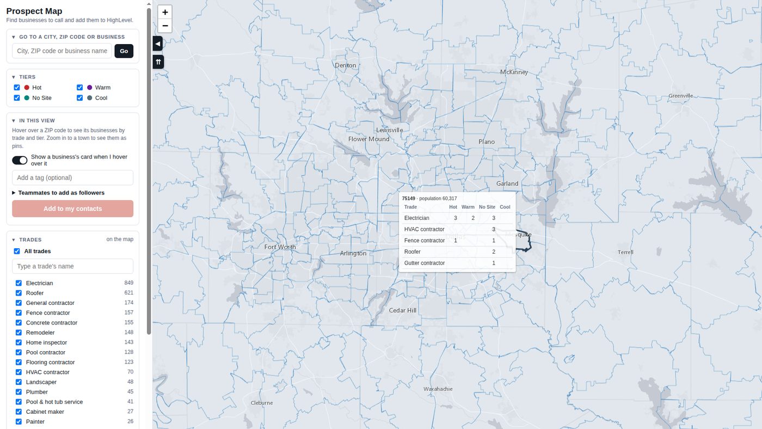Uncheck the Electrician trade checkbox

(x=19, y=283)
